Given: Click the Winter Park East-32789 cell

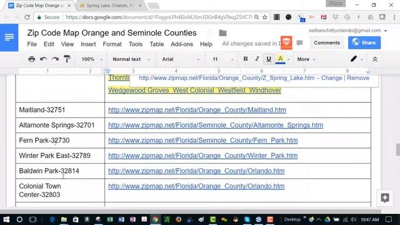Looking at the screenshot, I should click(x=60, y=156).
